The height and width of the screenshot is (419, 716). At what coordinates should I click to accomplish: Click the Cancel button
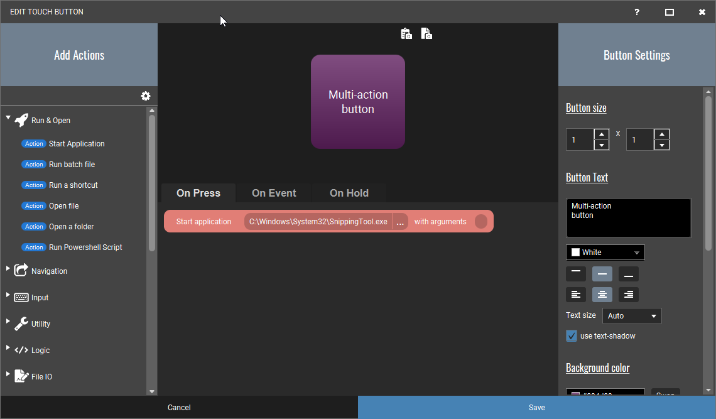(x=179, y=408)
